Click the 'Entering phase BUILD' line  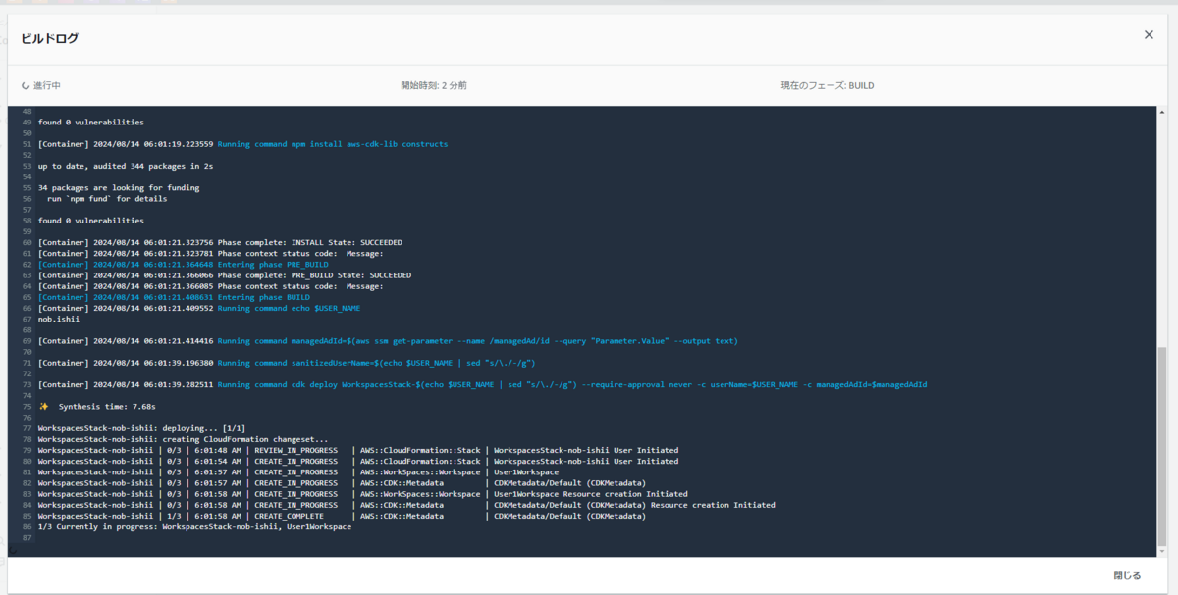coord(174,297)
